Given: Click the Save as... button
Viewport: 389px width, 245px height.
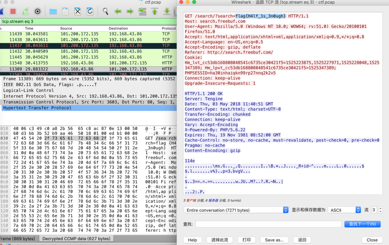Looking at the screenshot, I should tap(274, 240).
